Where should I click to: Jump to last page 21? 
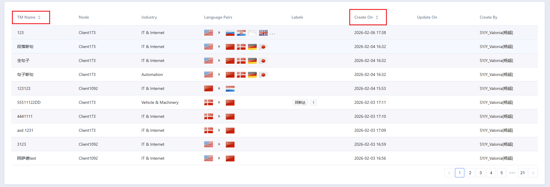coord(523,173)
